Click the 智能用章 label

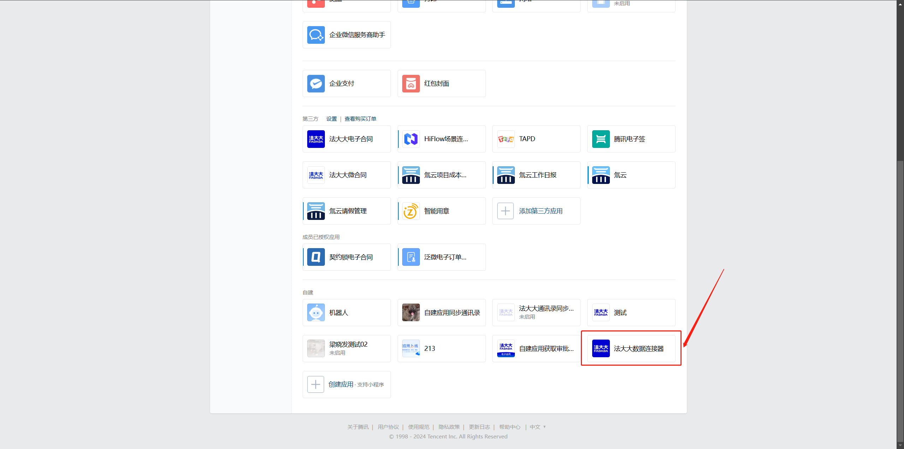436,211
